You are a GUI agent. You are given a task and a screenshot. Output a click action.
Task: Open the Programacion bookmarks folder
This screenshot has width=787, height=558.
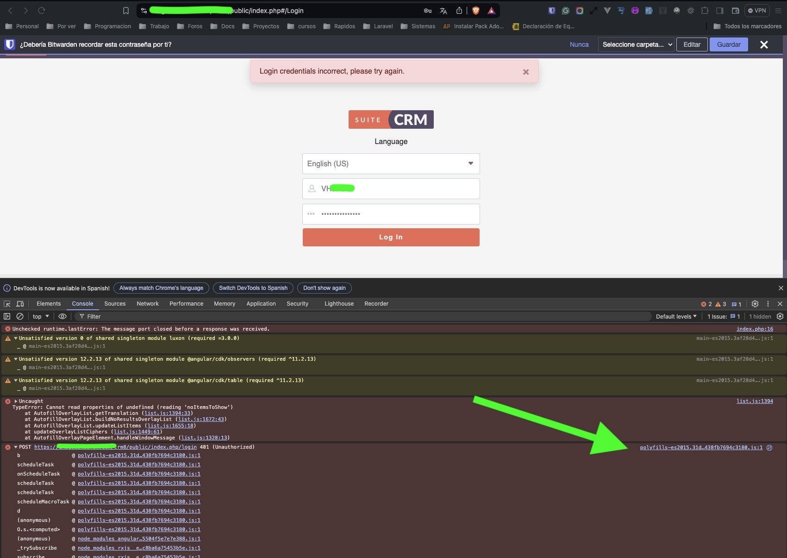107,26
